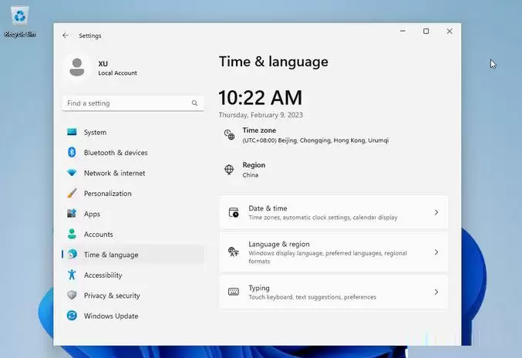Image resolution: width=522 pixels, height=358 pixels.
Task: Expand the Date & time chevron
Action: point(436,212)
